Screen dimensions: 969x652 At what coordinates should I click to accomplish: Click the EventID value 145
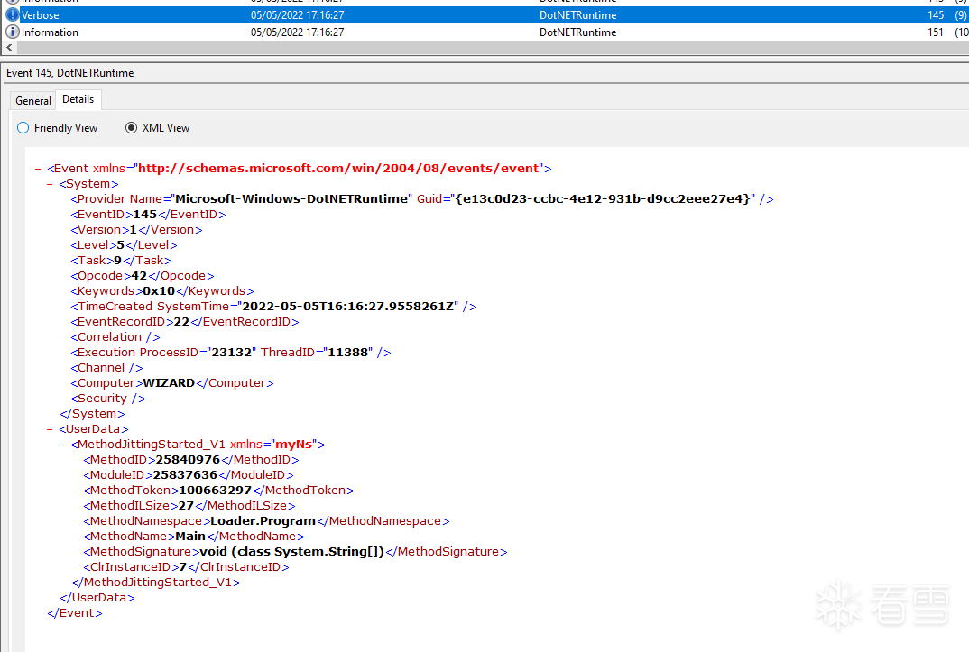[x=144, y=215]
